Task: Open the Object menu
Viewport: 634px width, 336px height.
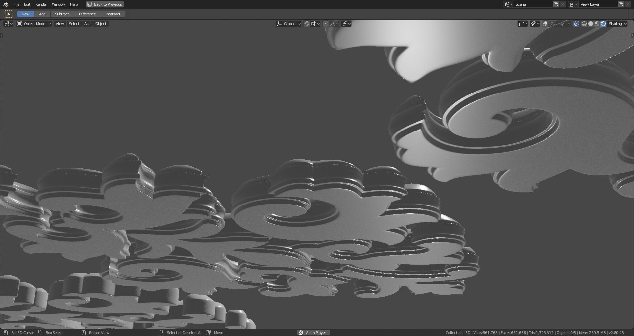Action: point(101,24)
